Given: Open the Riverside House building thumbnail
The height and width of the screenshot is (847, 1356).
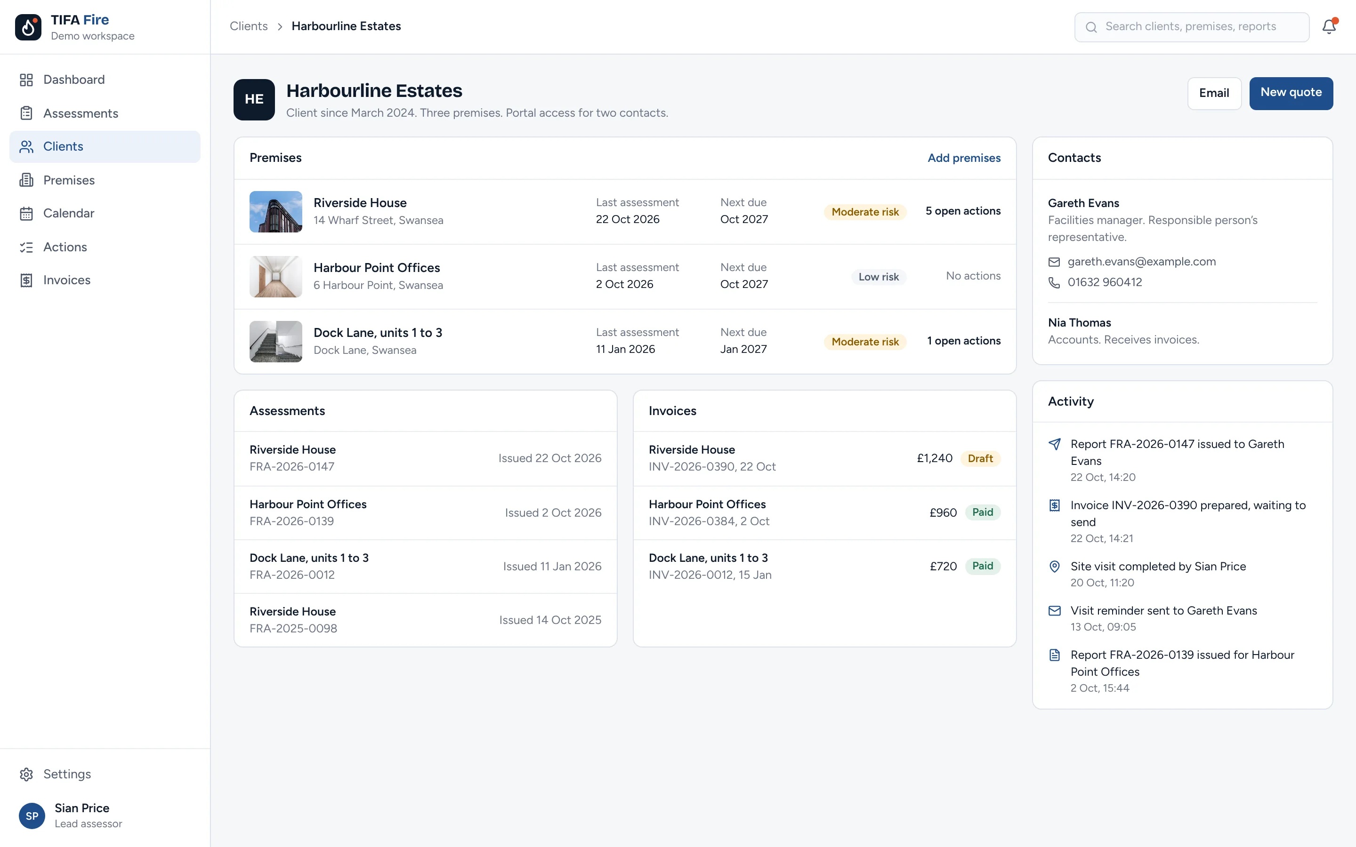Looking at the screenshot, I should click(x=276, y=212).
